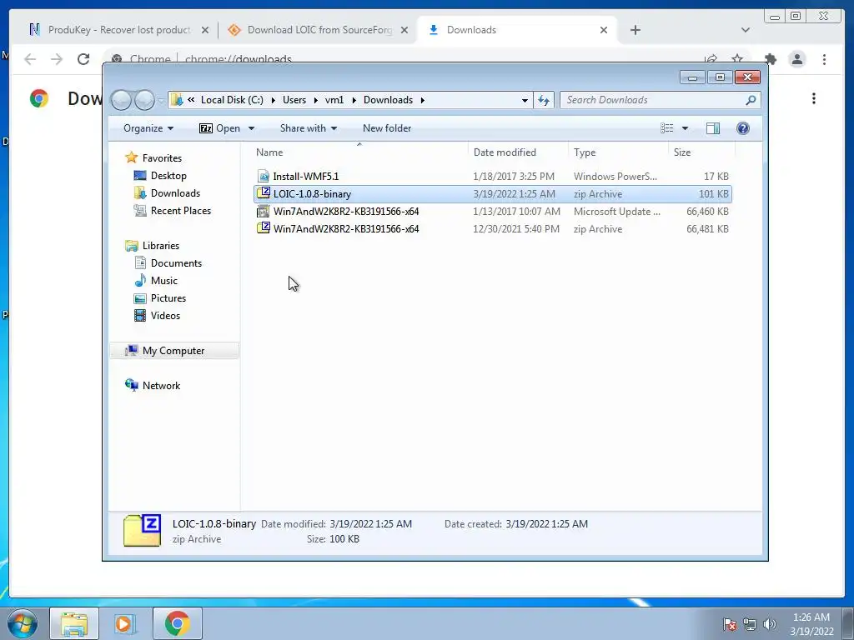Click New folder button
854x640 pixels.
pyautogui.click(x=387, y=128)
